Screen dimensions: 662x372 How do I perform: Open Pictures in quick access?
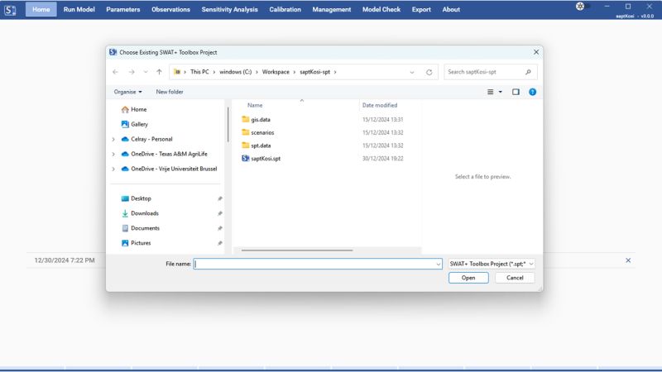click(x=141, y=243)
